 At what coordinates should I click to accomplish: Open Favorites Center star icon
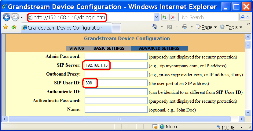(x=5, y=27)
